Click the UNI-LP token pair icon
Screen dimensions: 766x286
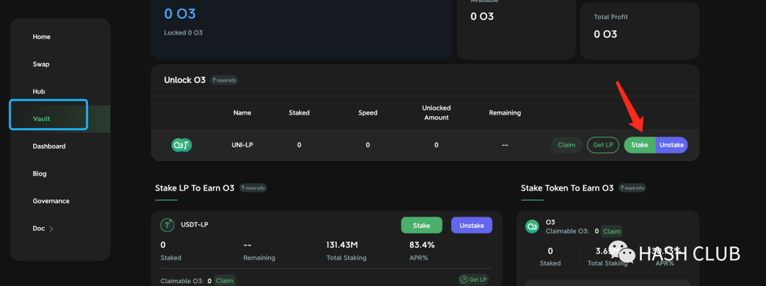point(182,144)
